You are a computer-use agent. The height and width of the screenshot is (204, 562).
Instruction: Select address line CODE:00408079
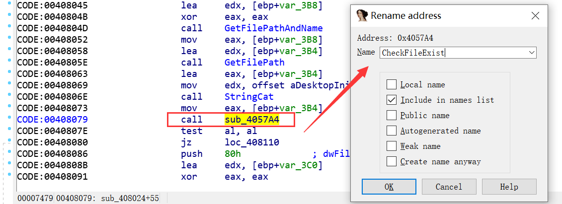point(52,120)
